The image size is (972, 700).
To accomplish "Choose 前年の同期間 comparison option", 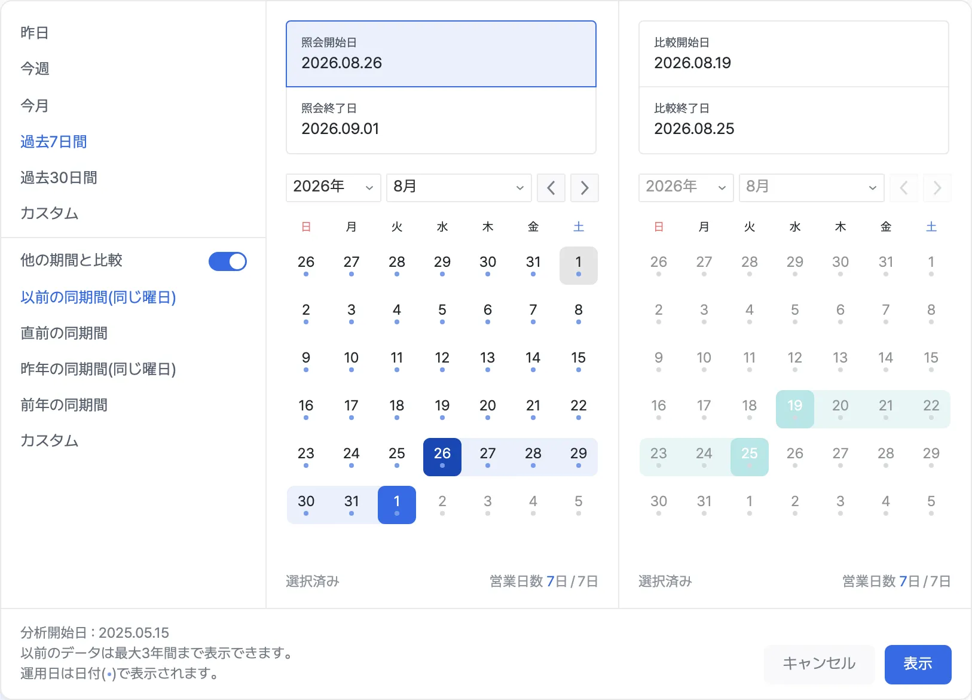I will tap(64, 405).
